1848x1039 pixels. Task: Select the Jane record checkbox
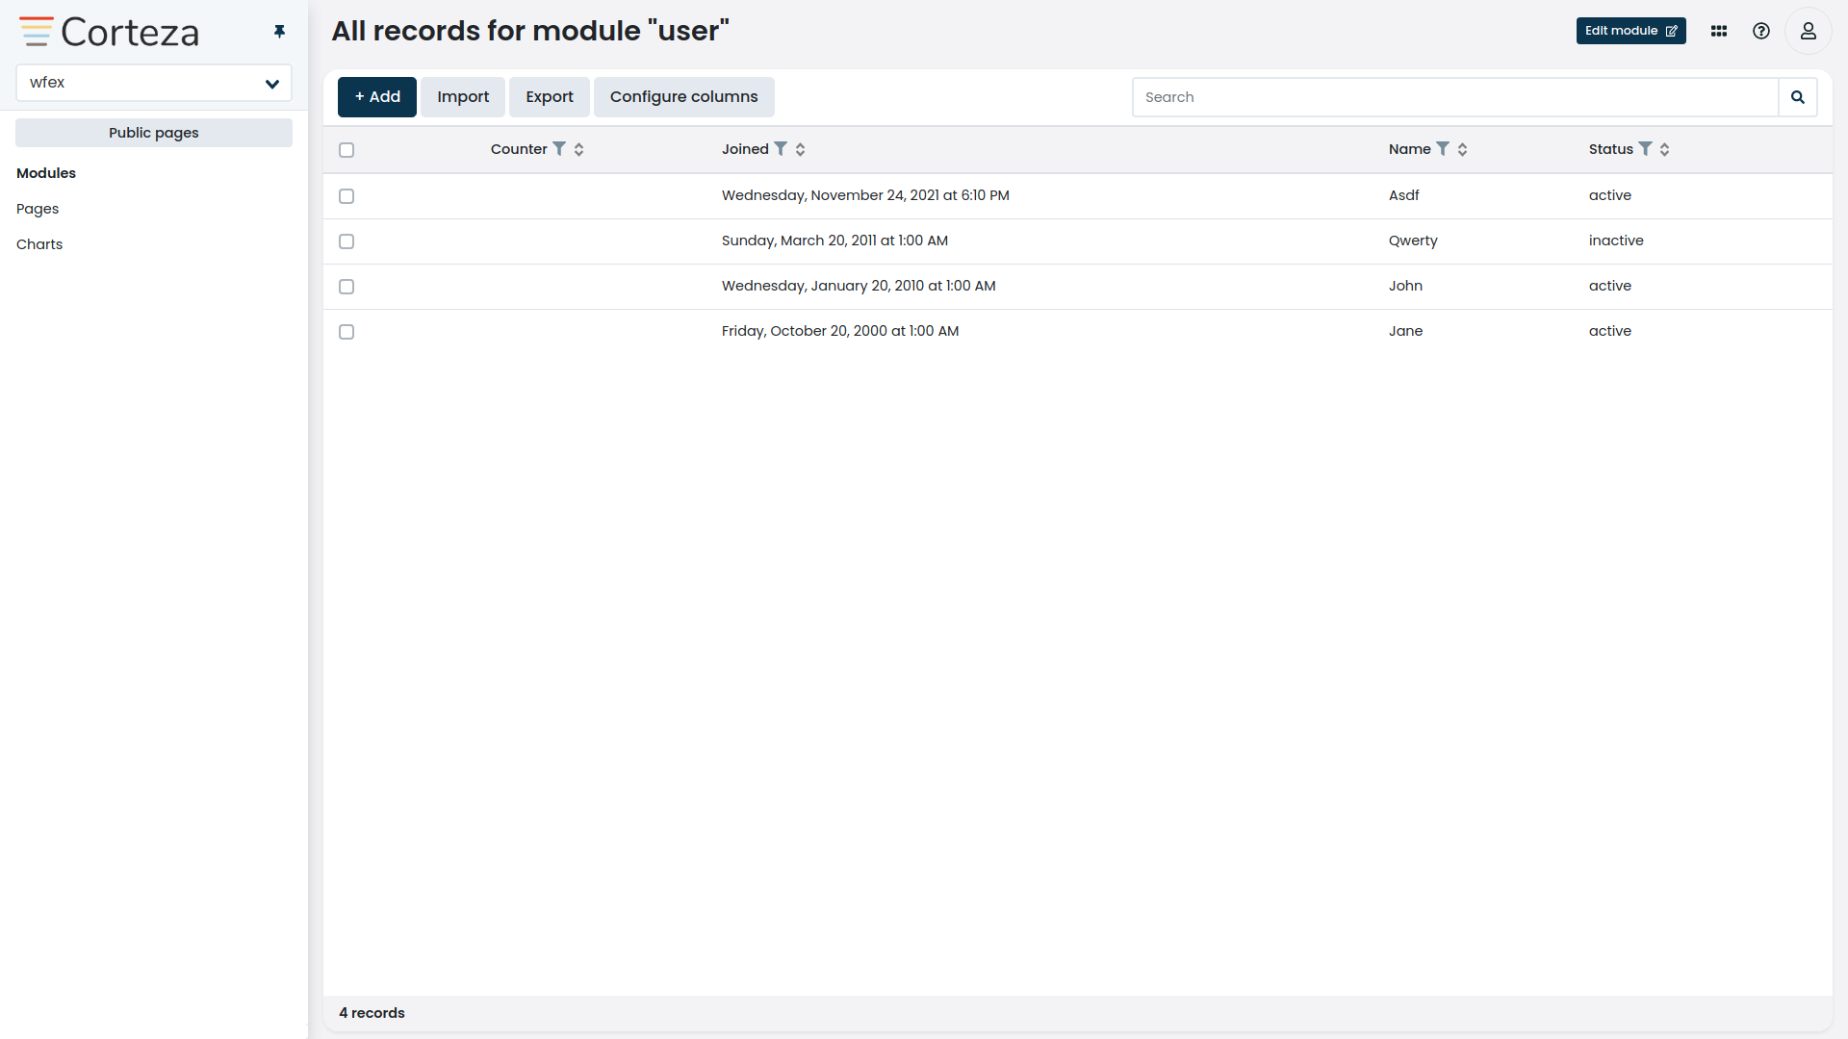346,332
